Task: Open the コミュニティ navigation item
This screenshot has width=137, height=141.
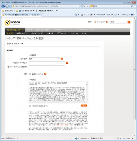Action: [x=74, y=33]
